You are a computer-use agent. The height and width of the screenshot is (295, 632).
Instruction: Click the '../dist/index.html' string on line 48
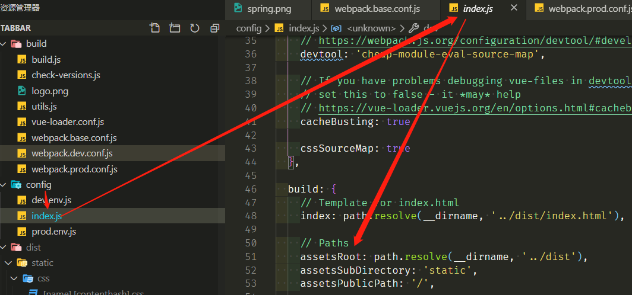[552, 216]
